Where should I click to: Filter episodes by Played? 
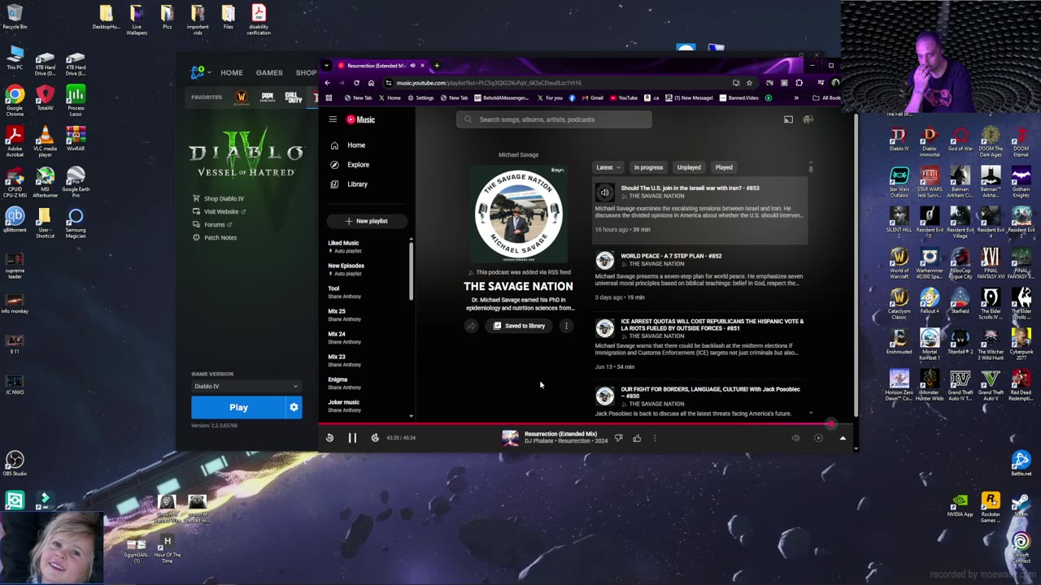pos(724,167)
